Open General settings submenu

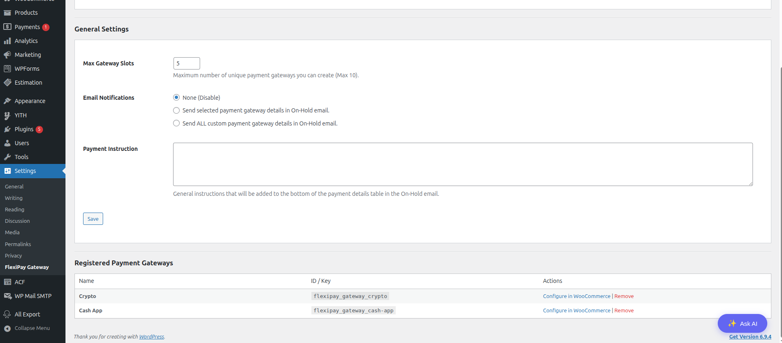click(x=14, y=186)
